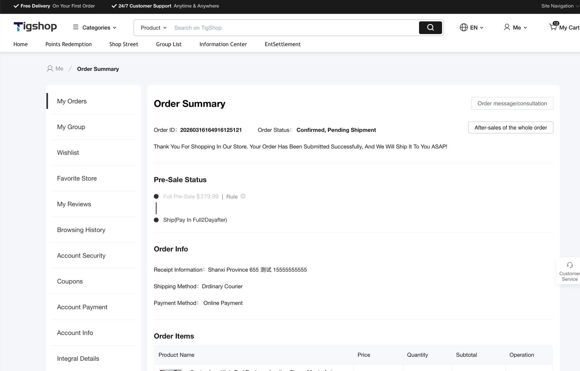Image resolution: width=580 pixels, height=371 pixels.
Task: Open Customer Service headset widget
Action: coord(569,265)
